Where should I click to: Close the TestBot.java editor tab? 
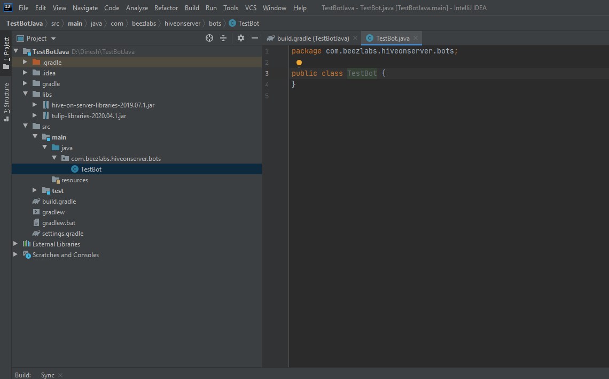(x=416, y=38)
